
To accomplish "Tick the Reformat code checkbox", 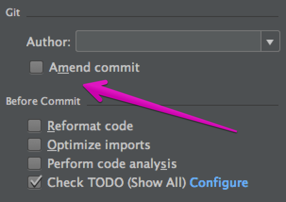I will click(x=34, y=126).
